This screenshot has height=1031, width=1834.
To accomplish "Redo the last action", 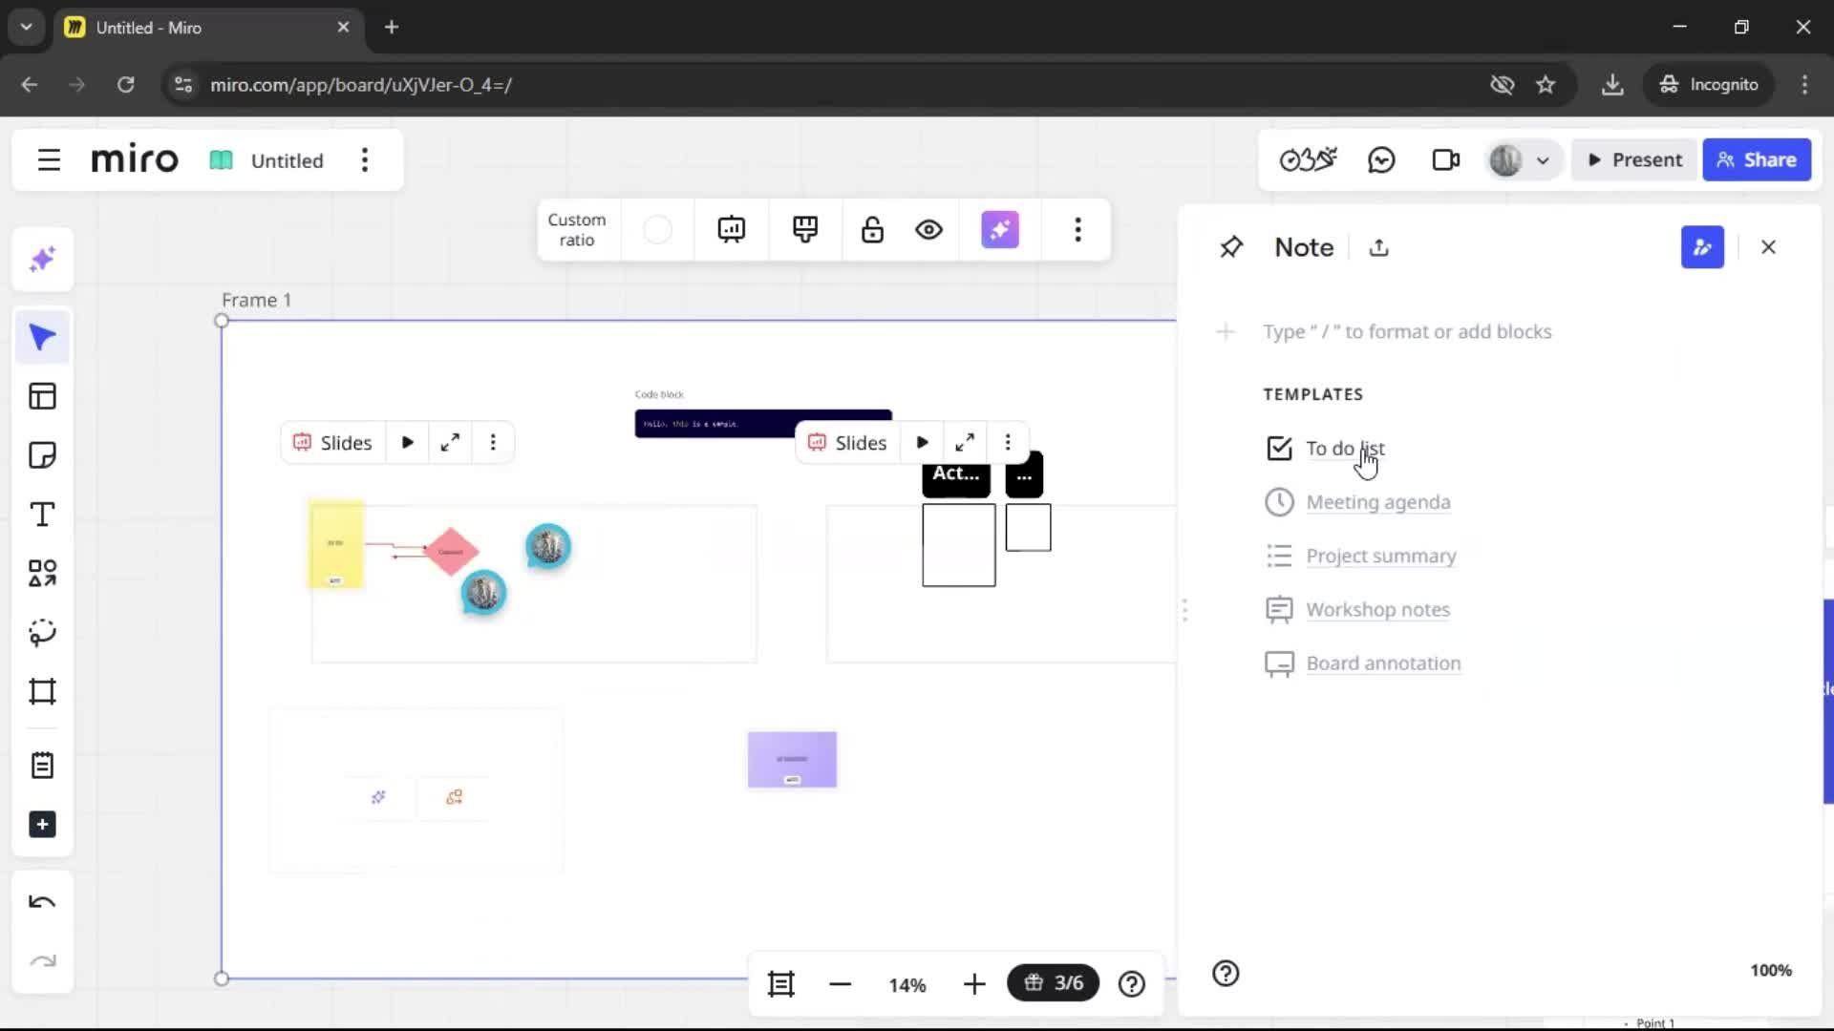I will click(42, 960).
